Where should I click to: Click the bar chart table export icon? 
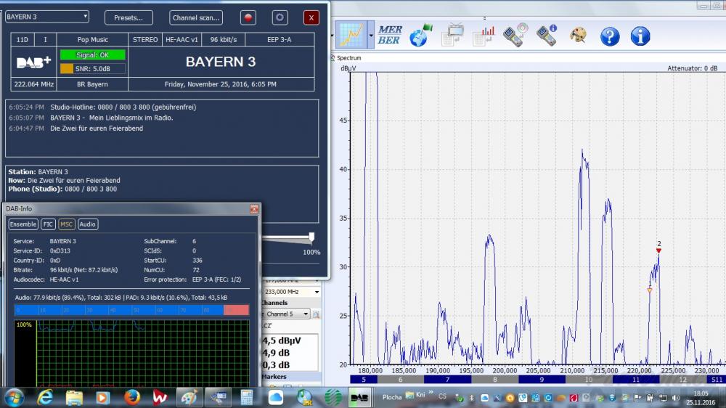(484, 35)
